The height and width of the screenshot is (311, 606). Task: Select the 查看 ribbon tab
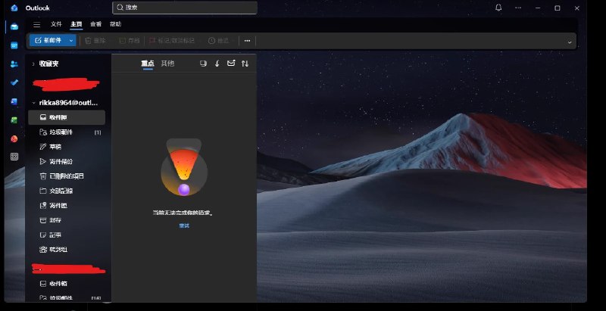[96, 24]
